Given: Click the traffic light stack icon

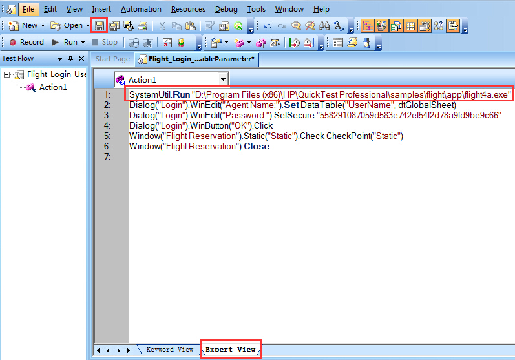Looking at the screenshot, I should point(182,43).
